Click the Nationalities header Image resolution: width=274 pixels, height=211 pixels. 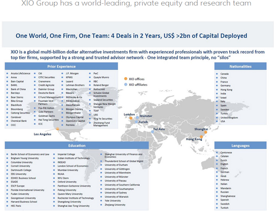(241, 67)
